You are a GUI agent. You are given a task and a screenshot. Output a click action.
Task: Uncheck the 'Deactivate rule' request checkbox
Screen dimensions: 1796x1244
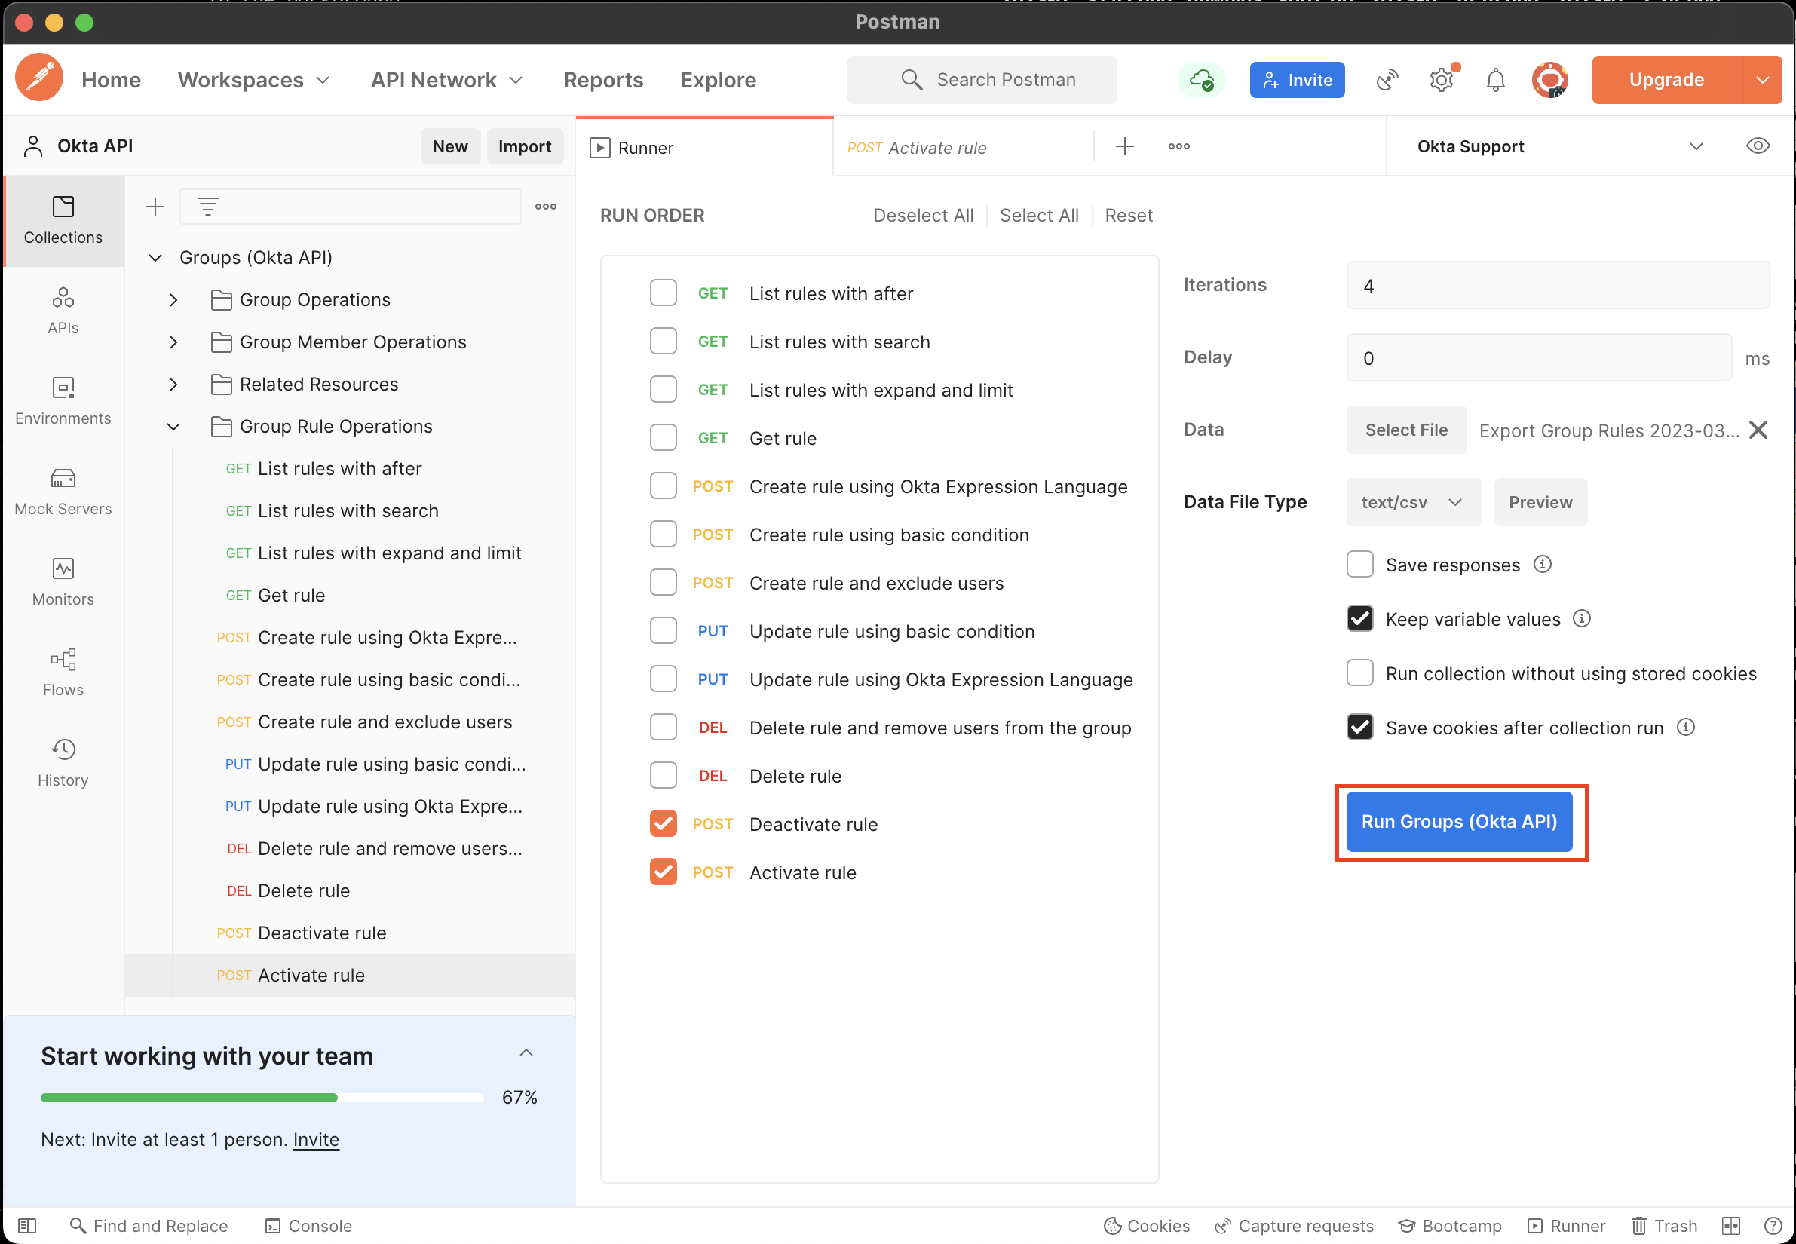664,824
